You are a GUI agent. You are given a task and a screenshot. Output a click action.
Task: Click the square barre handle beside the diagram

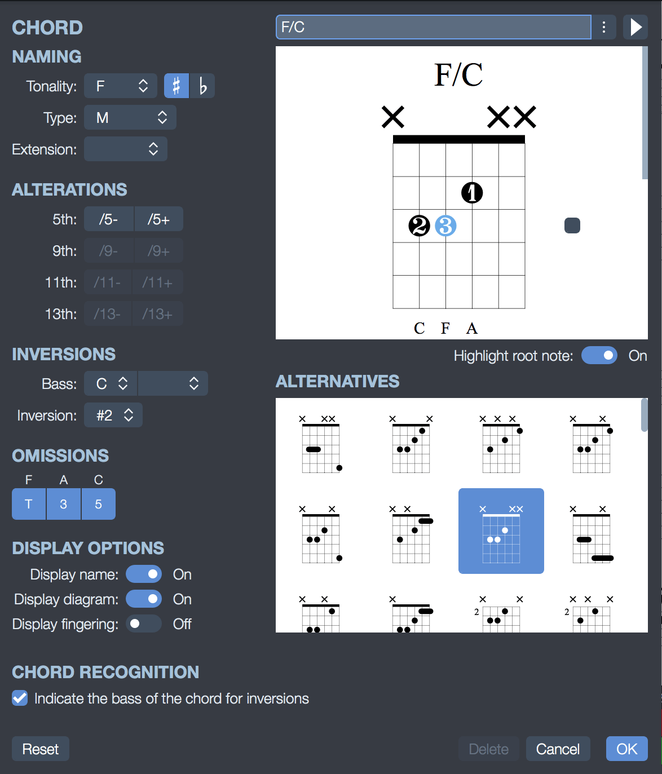click(572, 225)
